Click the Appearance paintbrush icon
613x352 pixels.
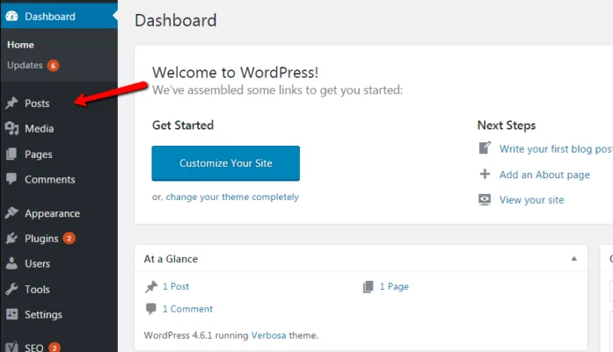click(11, 213)
